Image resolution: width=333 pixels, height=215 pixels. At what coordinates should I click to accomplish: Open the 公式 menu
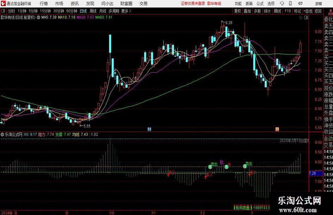click(260, 4)
